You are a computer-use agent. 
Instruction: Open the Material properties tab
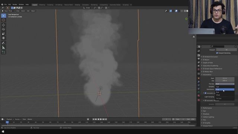199,96
